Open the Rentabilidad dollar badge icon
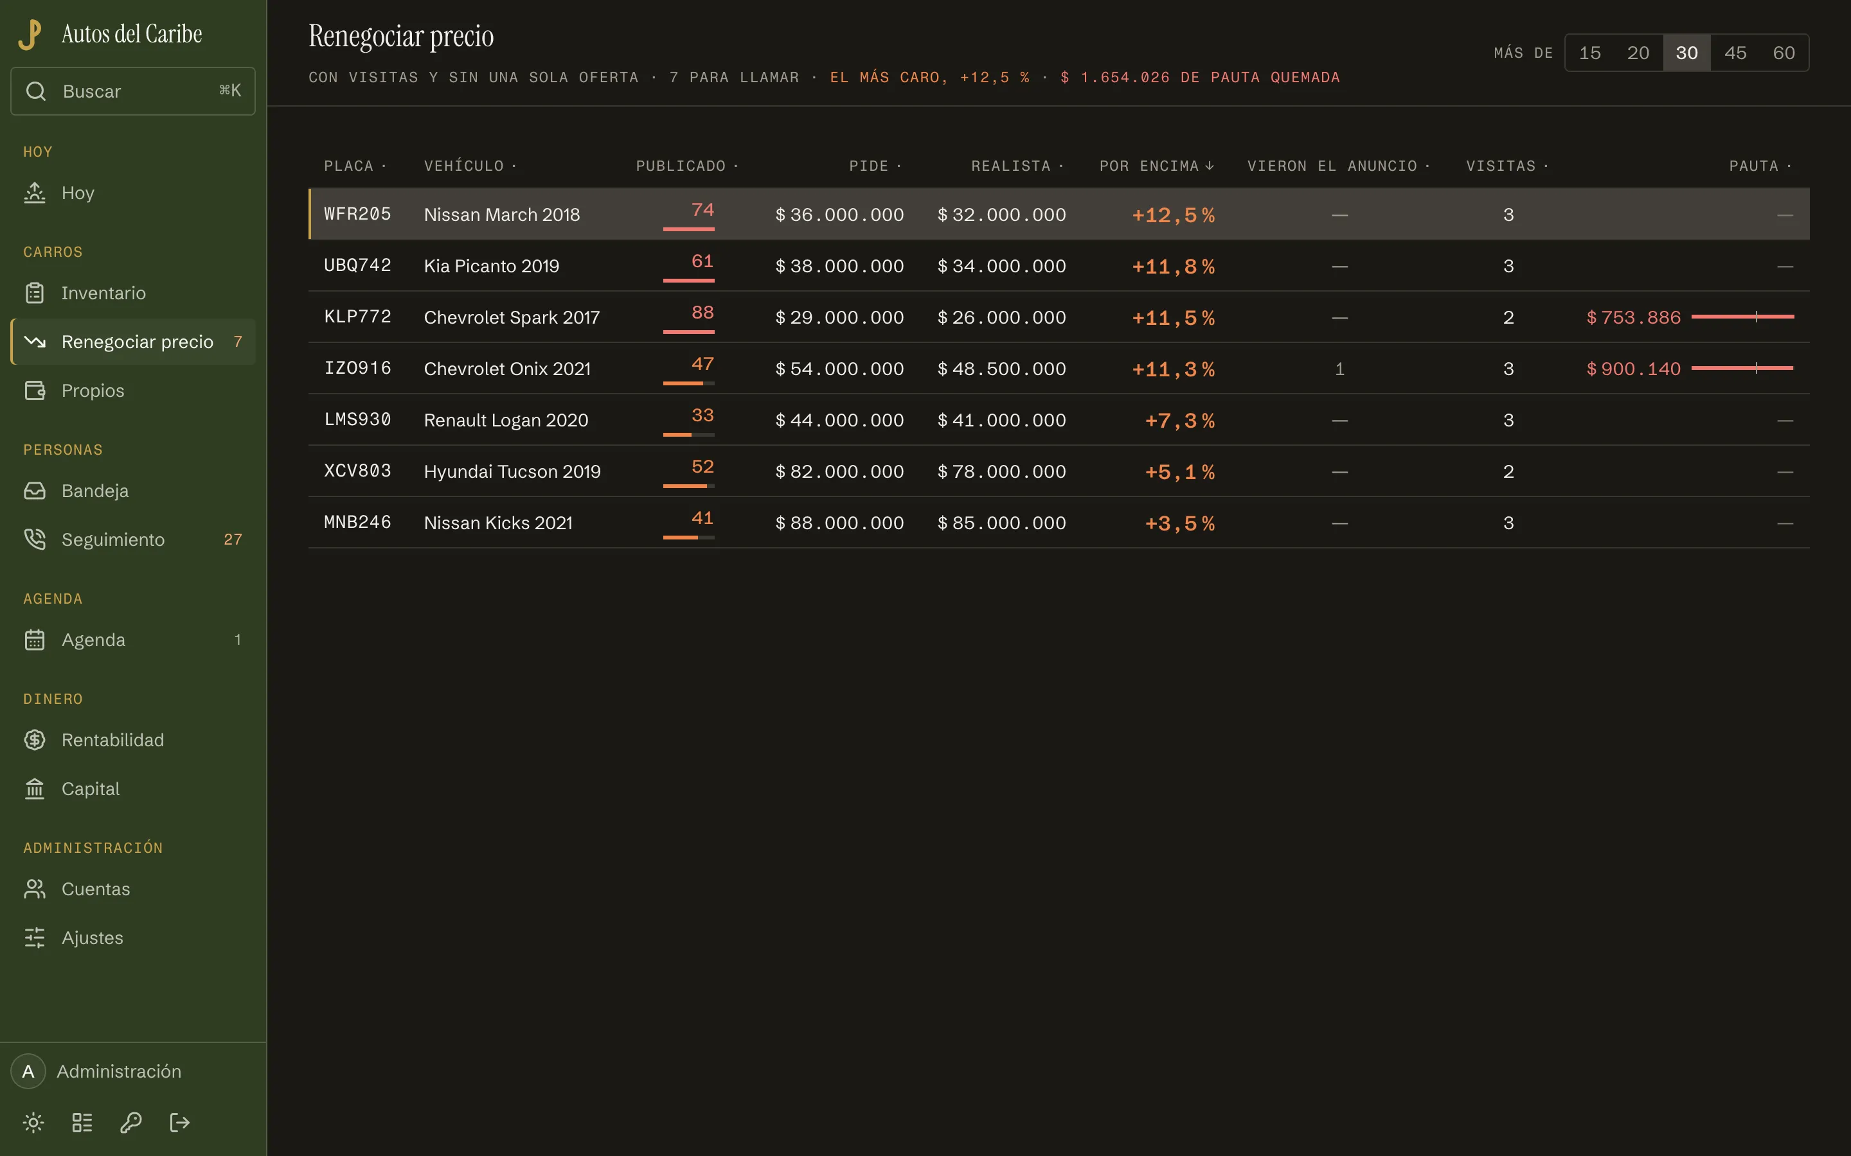 35,740
